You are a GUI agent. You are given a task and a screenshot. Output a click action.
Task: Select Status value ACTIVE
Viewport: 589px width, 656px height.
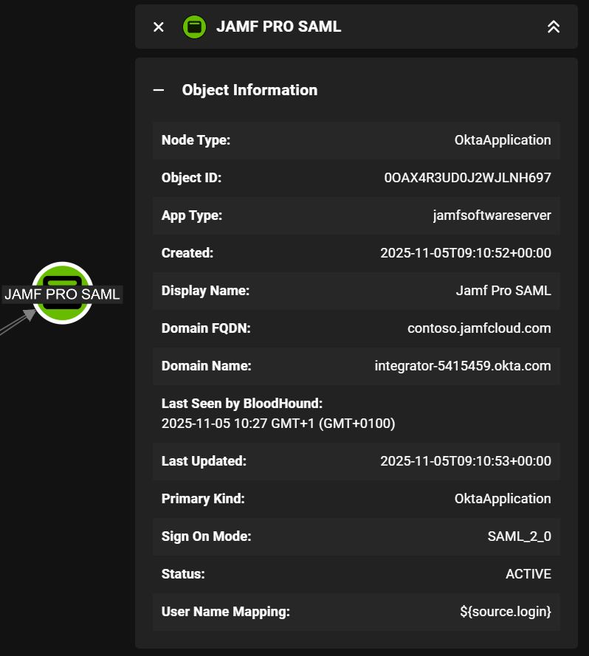pyautogui.click(x=528, y=574)
